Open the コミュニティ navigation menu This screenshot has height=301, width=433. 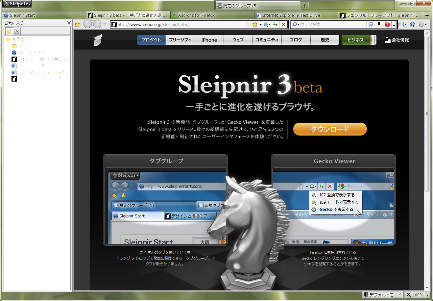click(267, 40)
